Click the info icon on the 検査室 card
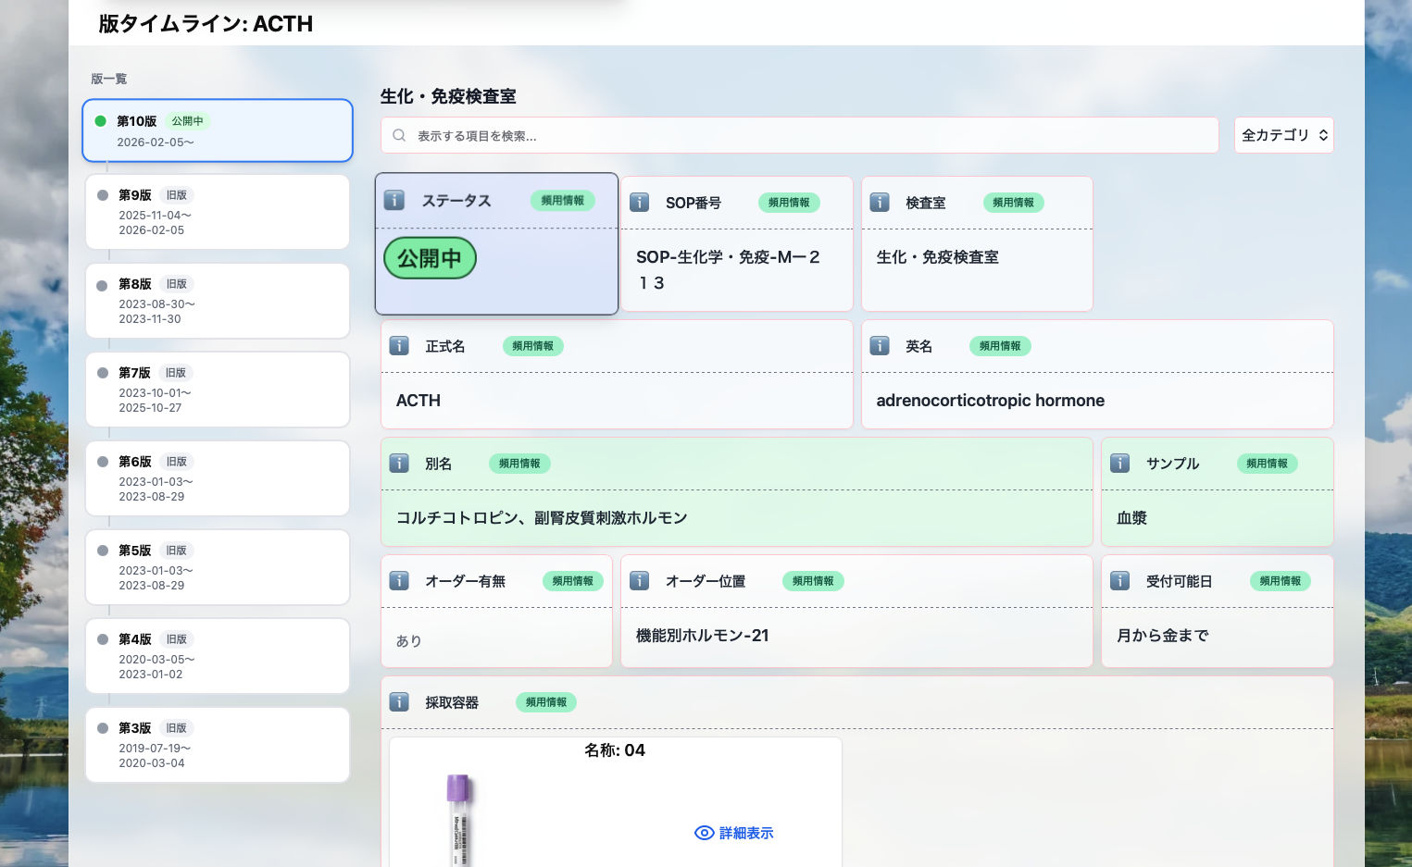Viewport: 1412px width, 867px height. 880,202
